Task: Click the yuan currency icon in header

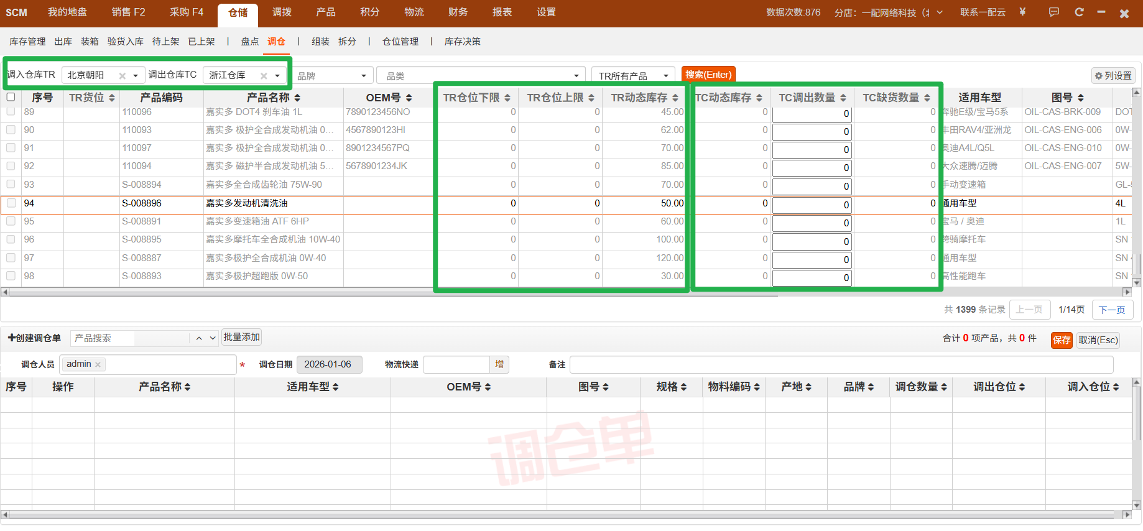Action: pos(1022,12)
